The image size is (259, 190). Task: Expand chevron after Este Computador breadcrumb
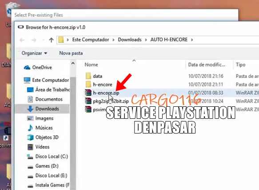point(113,40)
